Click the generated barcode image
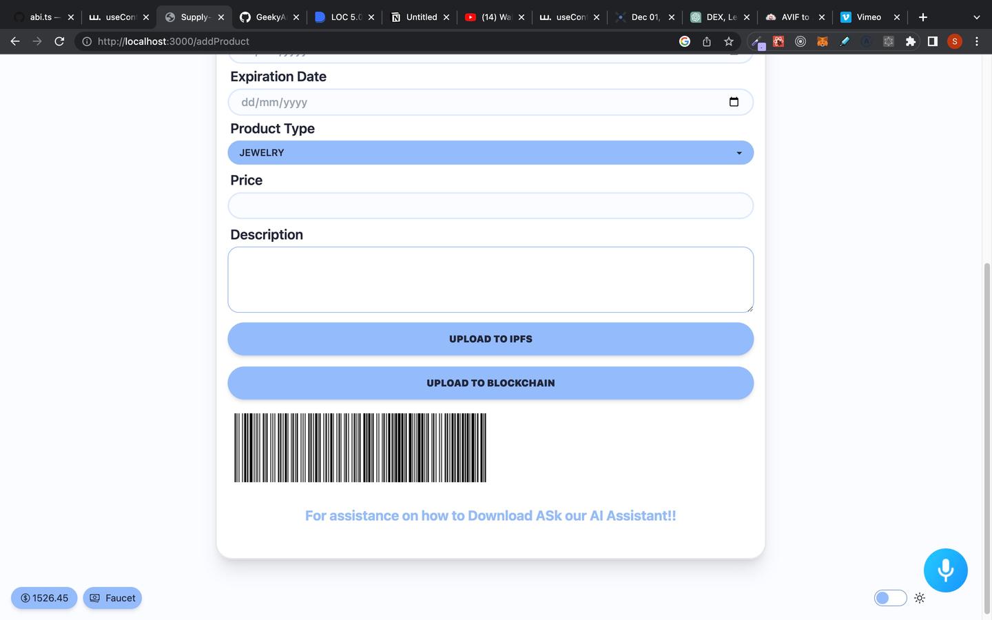The image size is (992, 620). pos(360,448)
